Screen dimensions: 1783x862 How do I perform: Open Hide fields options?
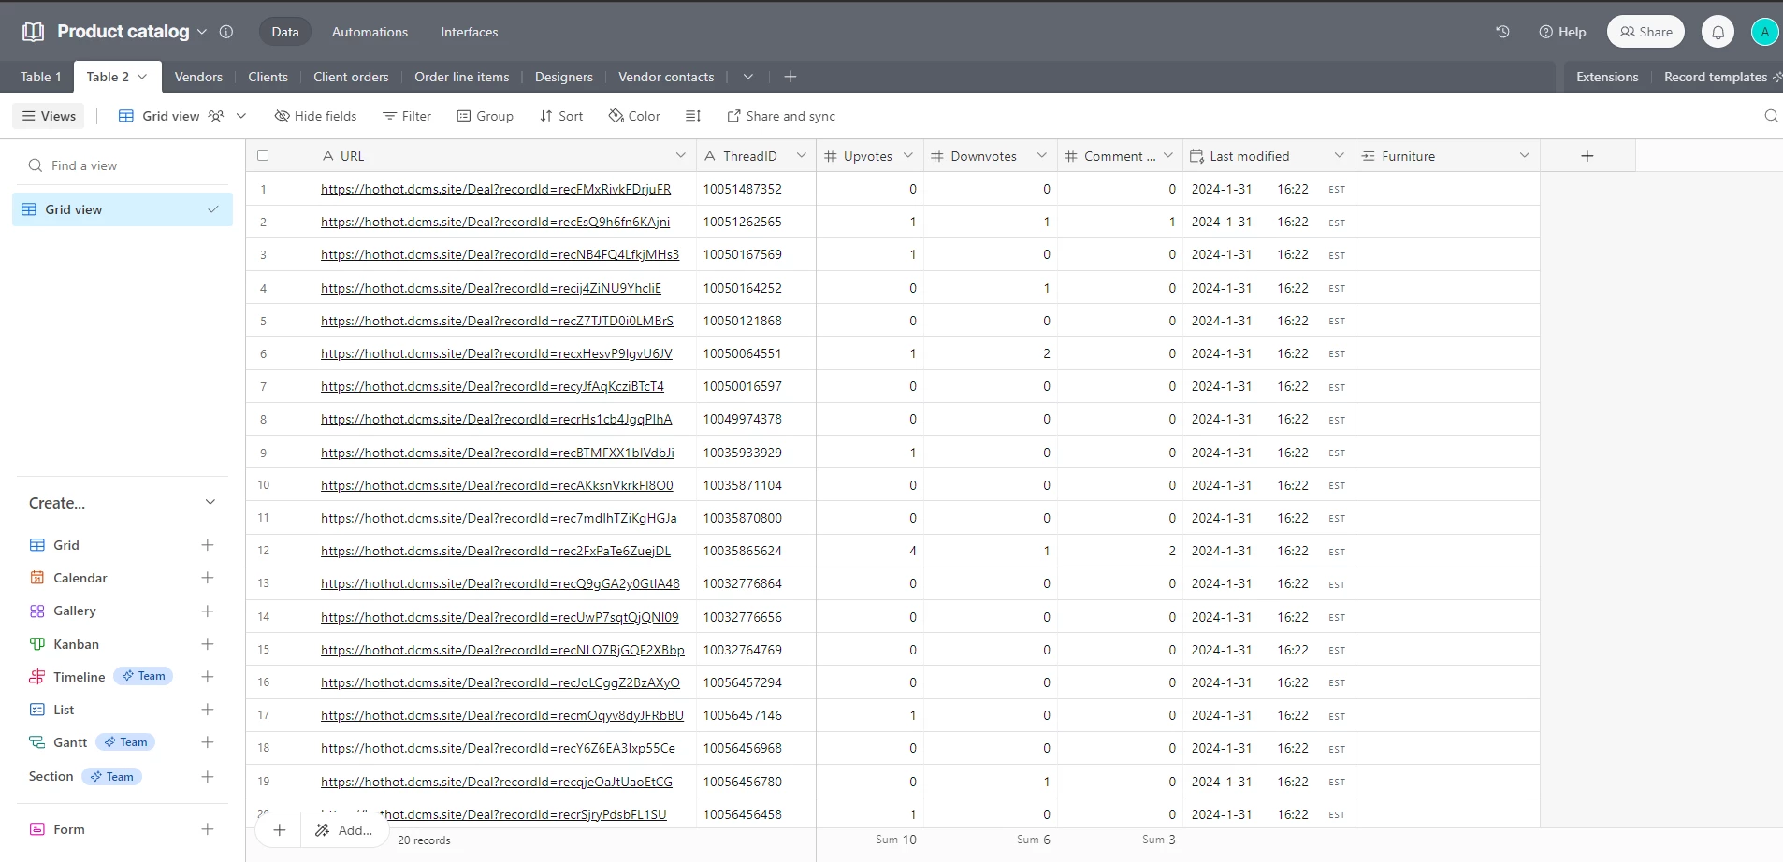tap(315, 116)
